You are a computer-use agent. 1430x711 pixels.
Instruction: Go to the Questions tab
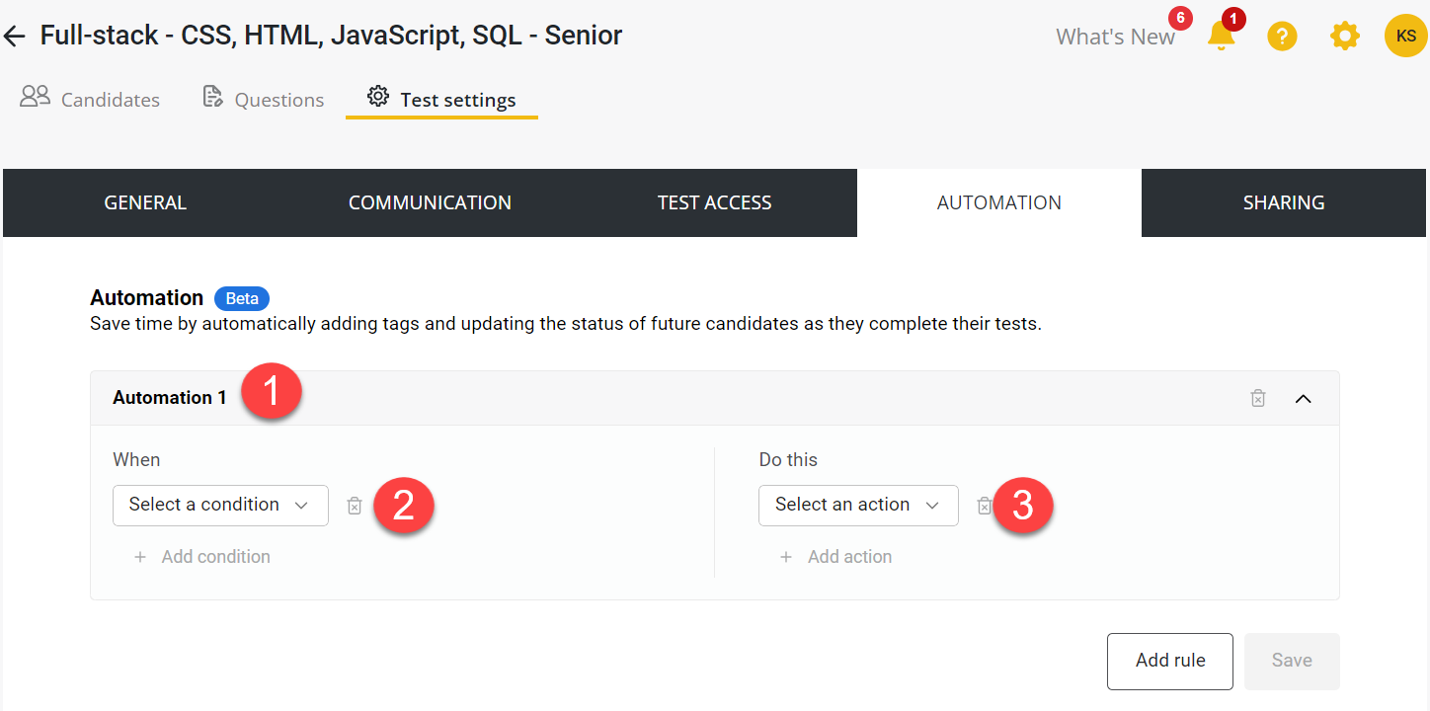264,100
